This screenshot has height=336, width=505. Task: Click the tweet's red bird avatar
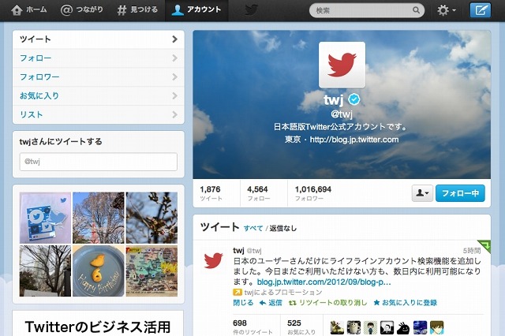click(213, 260)
